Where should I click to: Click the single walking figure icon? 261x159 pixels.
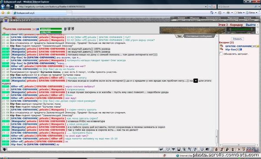click(x=184, y=149)
